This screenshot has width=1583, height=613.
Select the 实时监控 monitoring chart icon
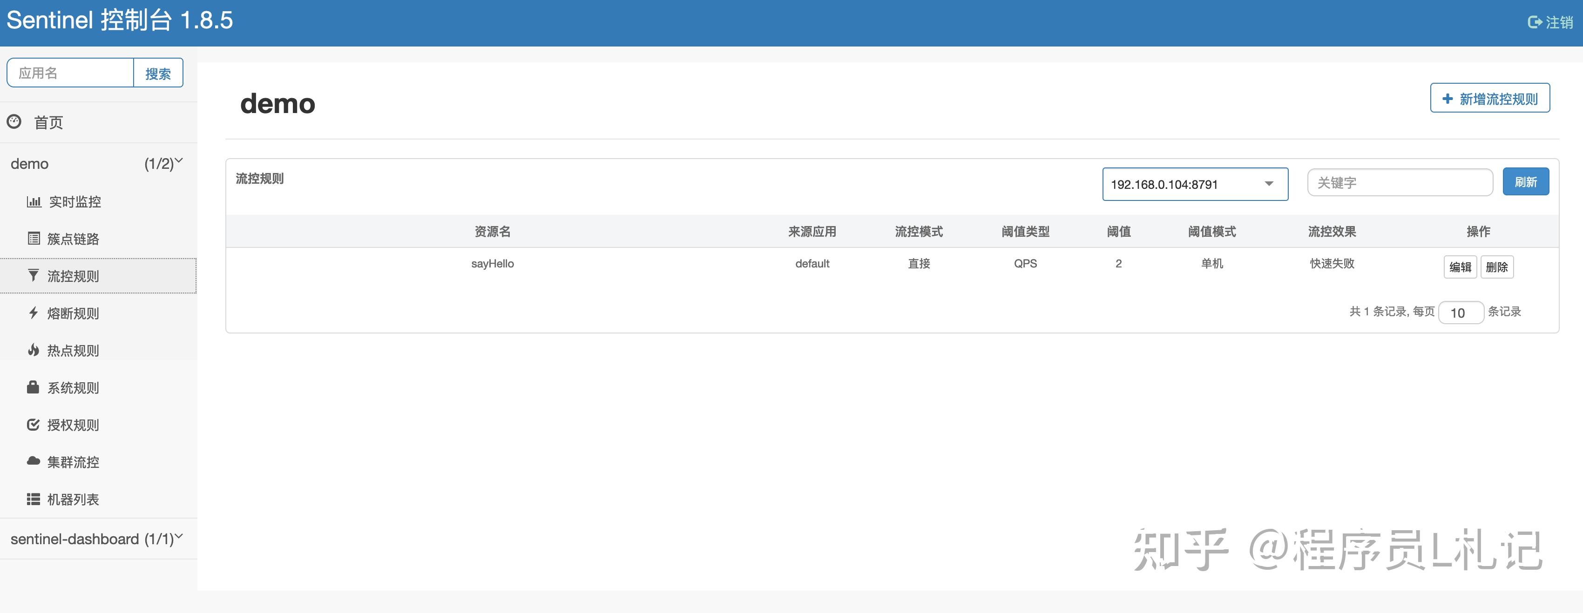pyautogui.click(x=33, y=201)
